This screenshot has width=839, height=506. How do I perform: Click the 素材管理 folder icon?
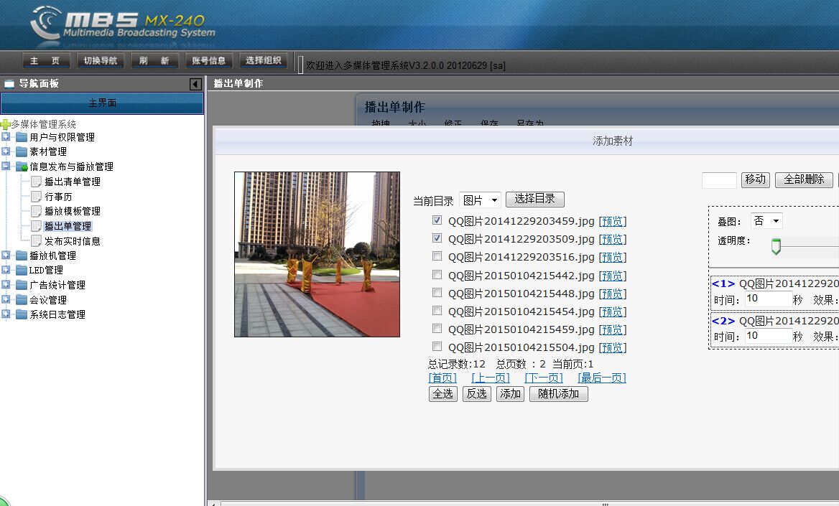coord(22,151)
